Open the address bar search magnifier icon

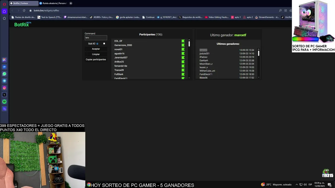pyautogui.click(x=280, y=10)
